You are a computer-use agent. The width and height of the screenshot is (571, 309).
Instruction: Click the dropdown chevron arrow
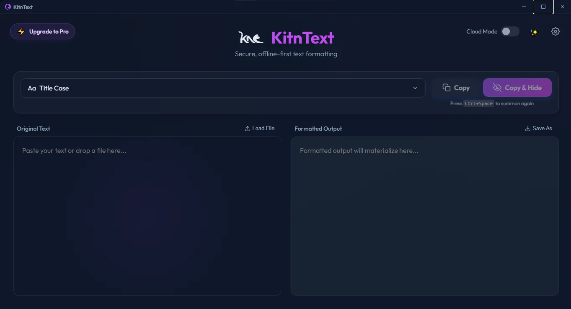tap(415, 88)
